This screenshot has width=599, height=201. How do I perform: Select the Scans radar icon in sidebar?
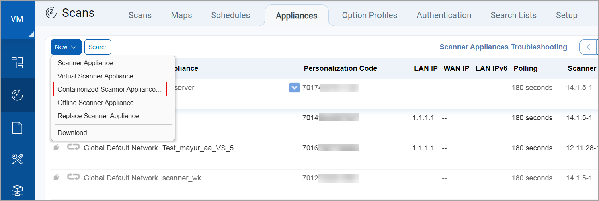point(17,95)
